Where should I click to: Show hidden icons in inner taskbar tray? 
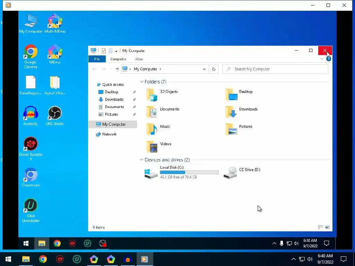click(x=274, y=243)
